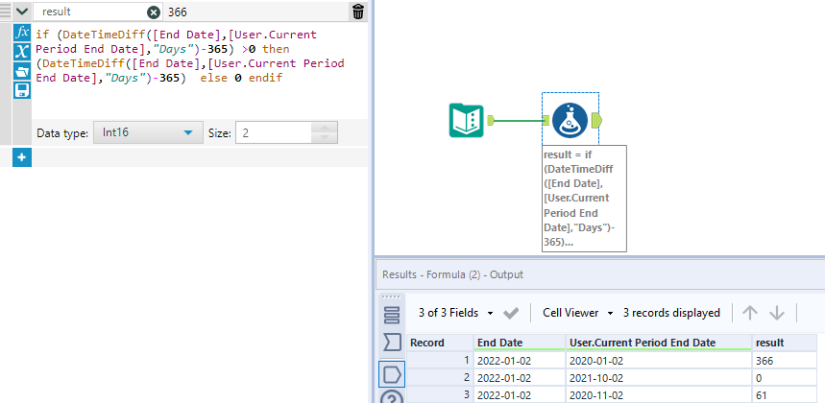Select cell 2021-10-02 in record 2
The width and height of the screenshot is (825, 403).
(659, 378)
